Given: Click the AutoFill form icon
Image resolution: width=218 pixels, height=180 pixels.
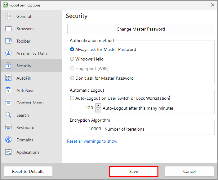Looking at the screenshot, I should coord(8,78).
